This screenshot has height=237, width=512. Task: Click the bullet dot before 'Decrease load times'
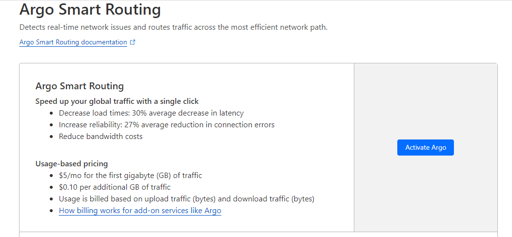coord(52,113)
